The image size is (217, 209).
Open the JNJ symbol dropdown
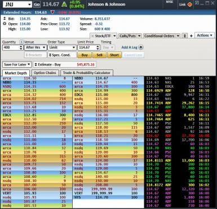[29, 5]
